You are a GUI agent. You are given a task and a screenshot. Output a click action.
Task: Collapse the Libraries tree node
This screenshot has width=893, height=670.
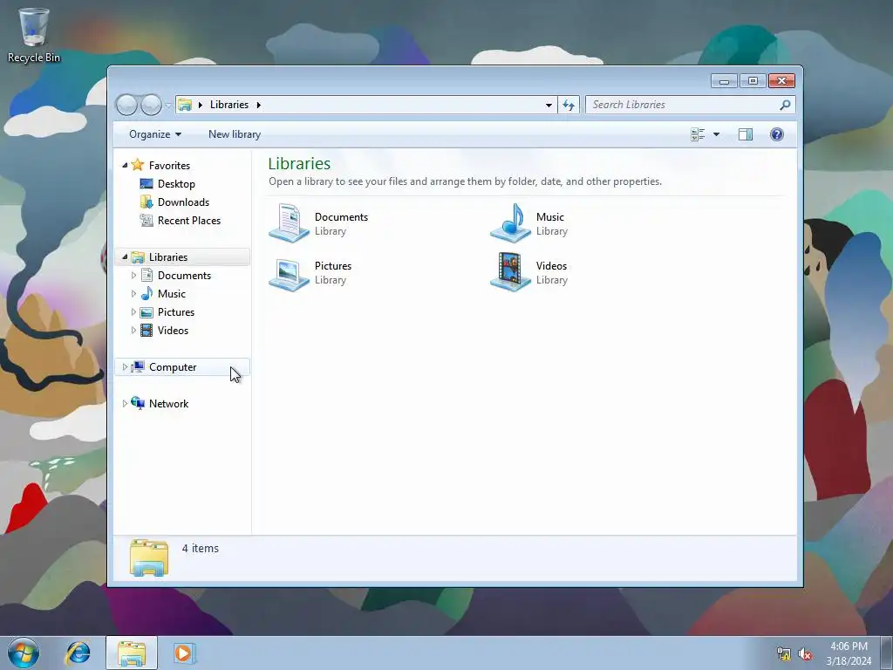pos(125,257)
